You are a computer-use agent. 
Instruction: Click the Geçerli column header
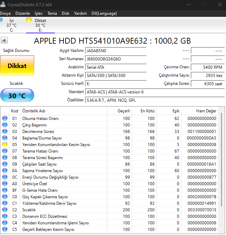point(119,111)
